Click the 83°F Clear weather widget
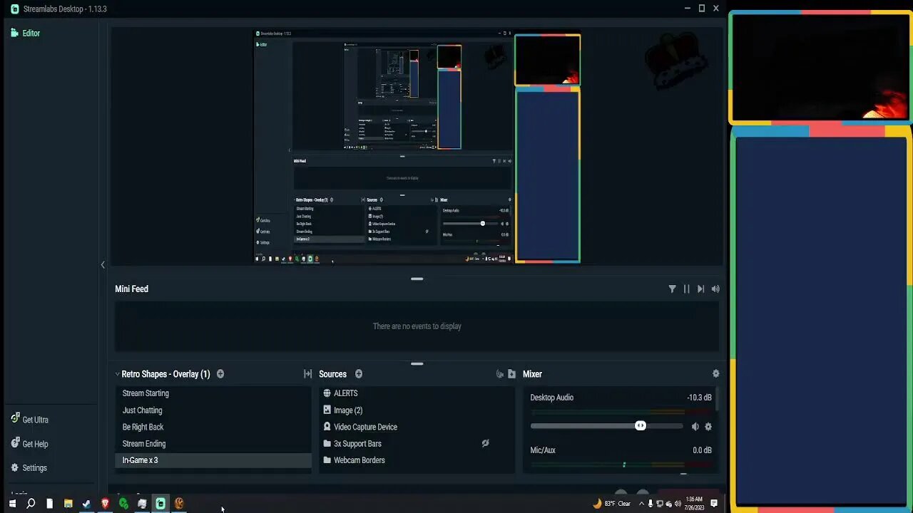This screenshot has width=913, height=513. tap(612, 504)
